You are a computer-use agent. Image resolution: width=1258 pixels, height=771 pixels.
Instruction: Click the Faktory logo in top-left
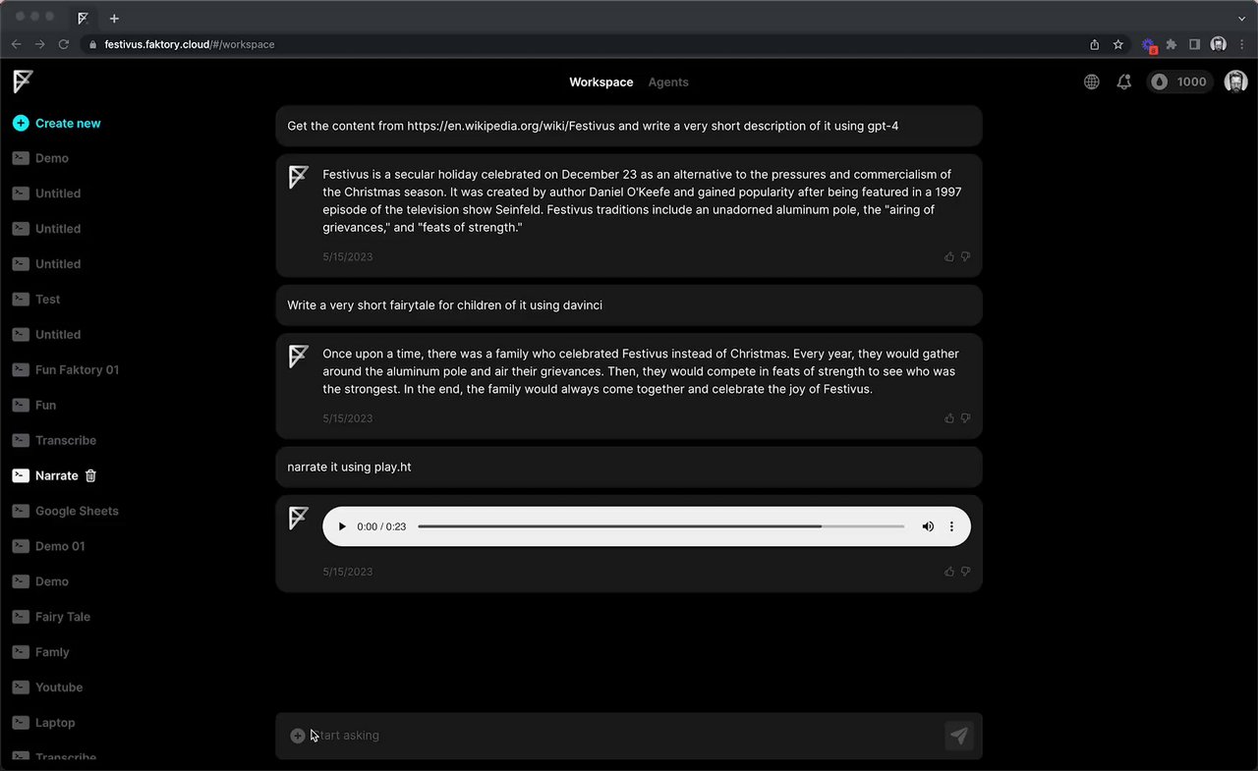pyautogui.click(x=23, y=82)
